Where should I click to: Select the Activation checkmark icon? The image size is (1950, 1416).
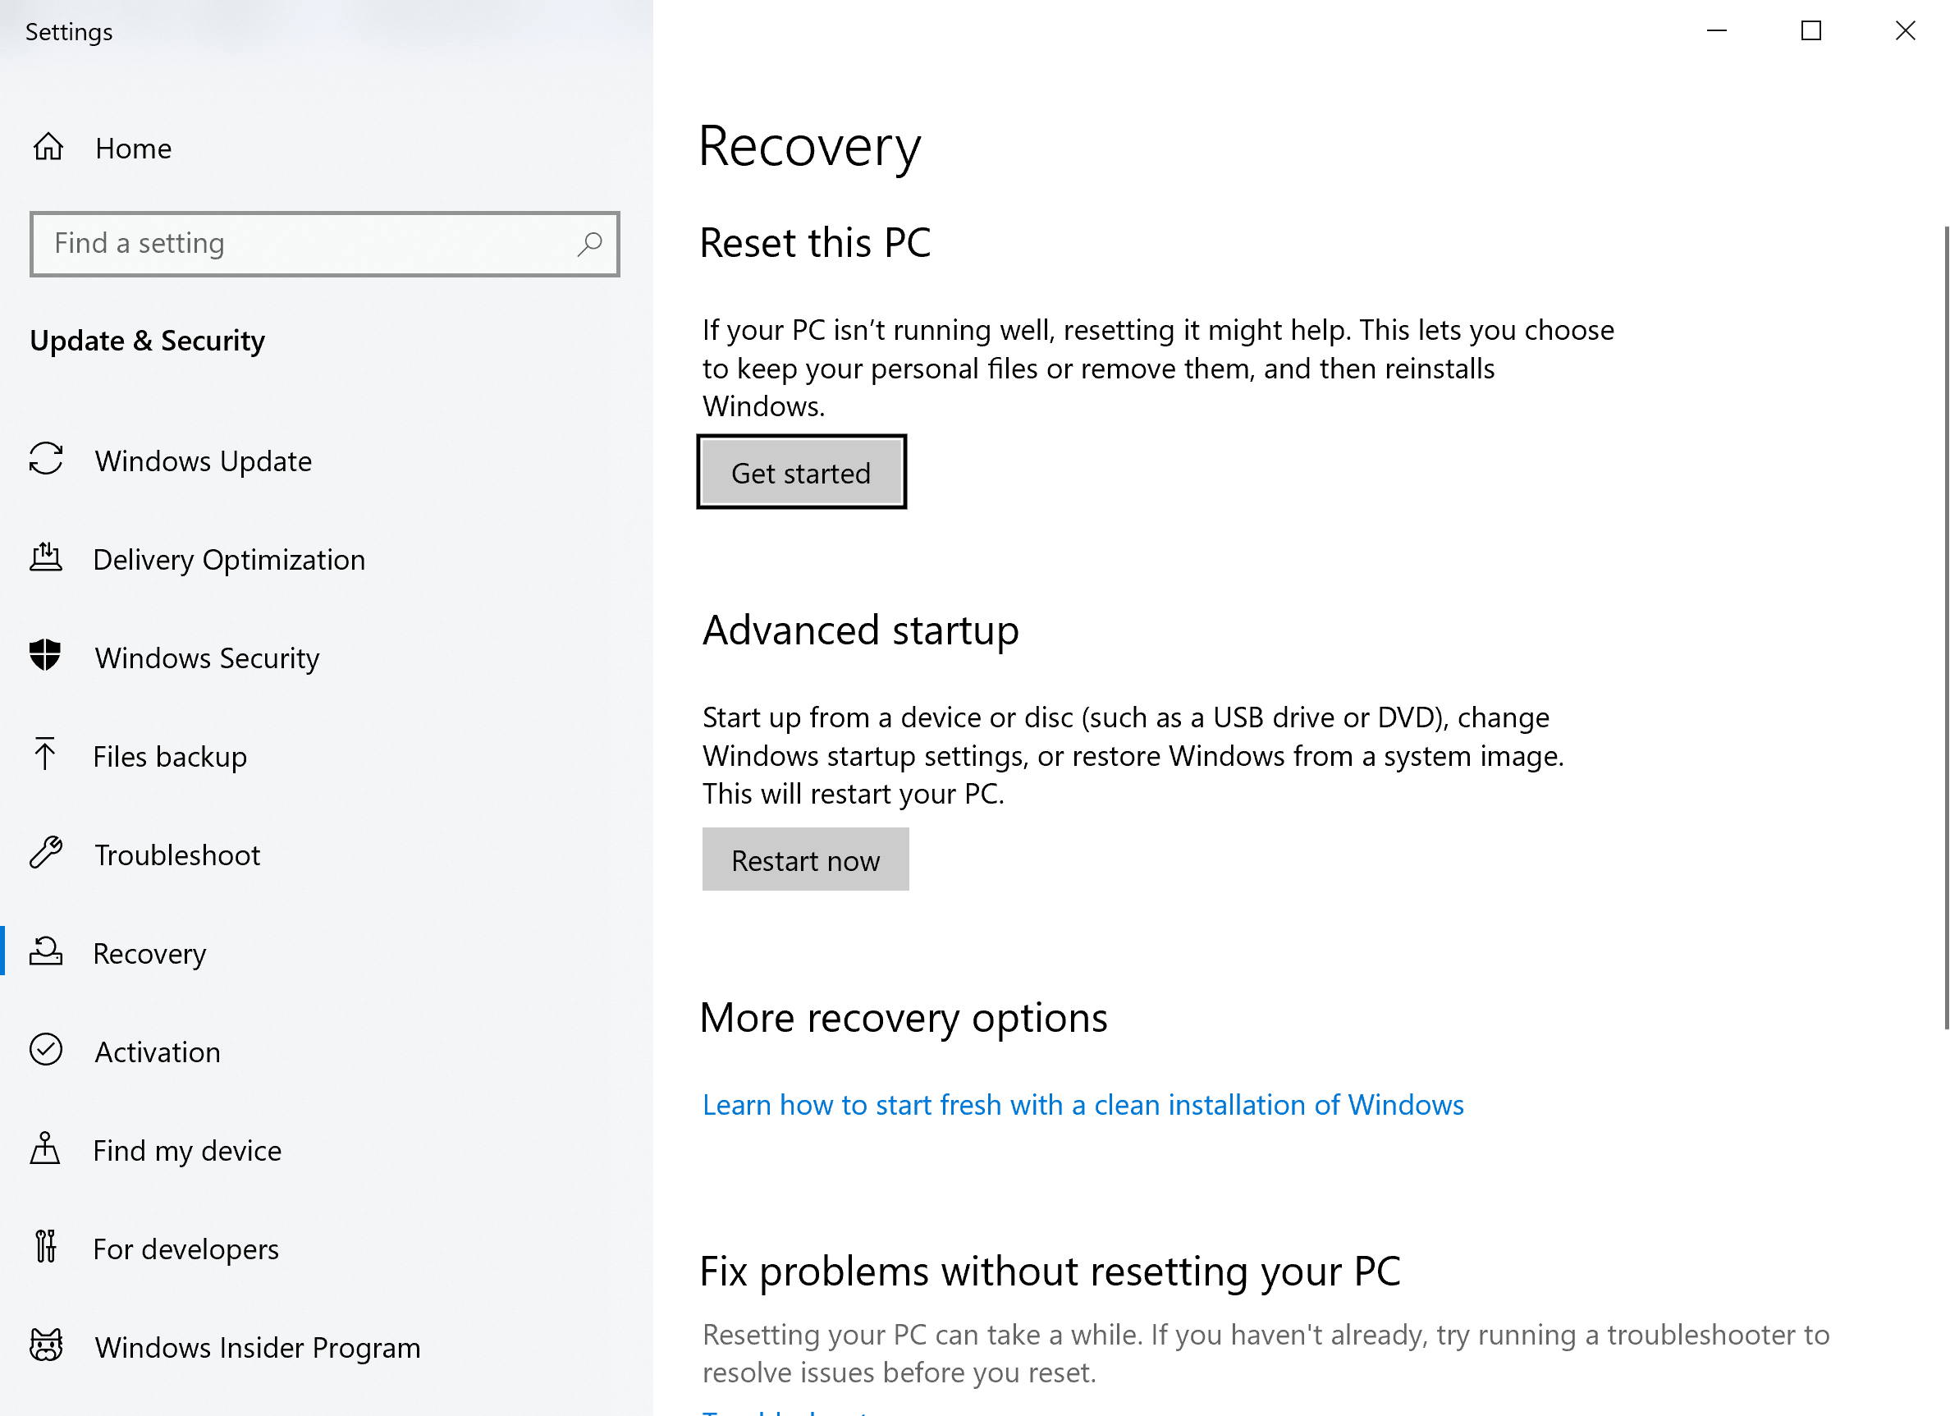46,1051
